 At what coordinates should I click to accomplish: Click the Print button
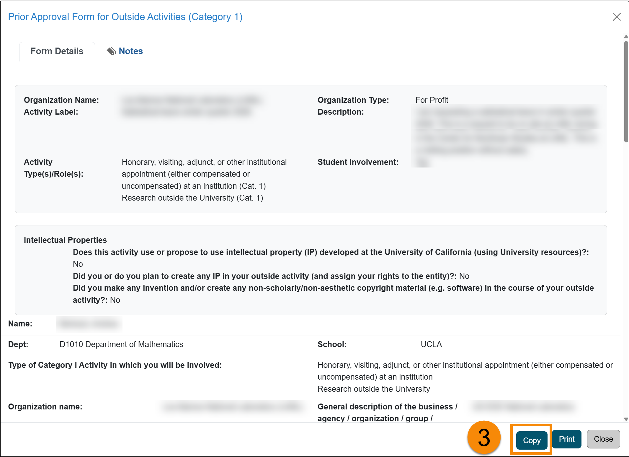pos(566,439)
